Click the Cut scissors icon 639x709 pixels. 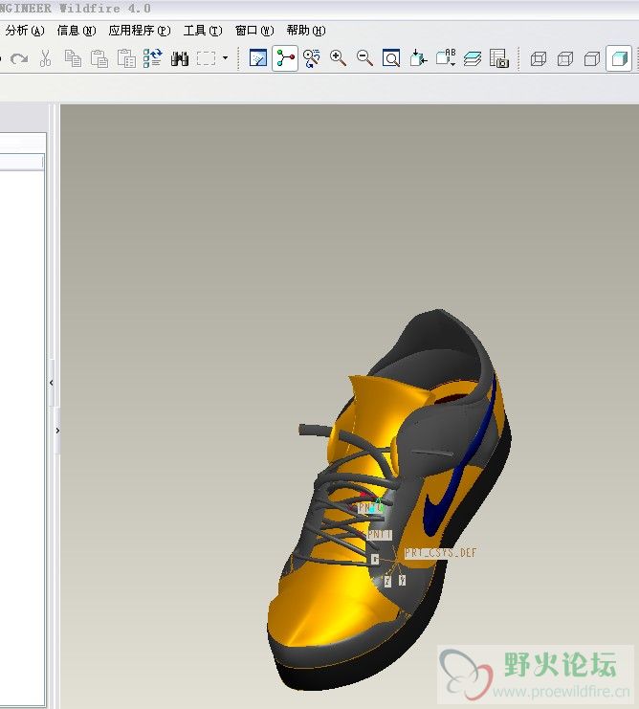(45, 58)
